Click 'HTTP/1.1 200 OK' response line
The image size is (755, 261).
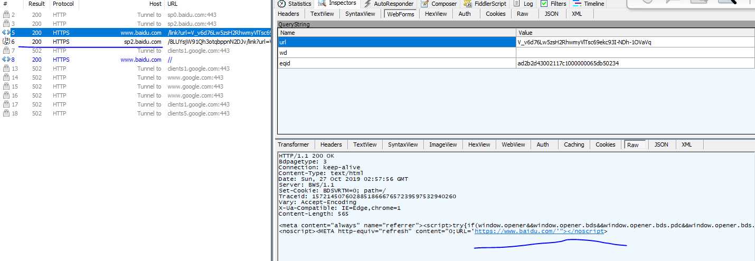pyautogui.click(x=306, y=156)
